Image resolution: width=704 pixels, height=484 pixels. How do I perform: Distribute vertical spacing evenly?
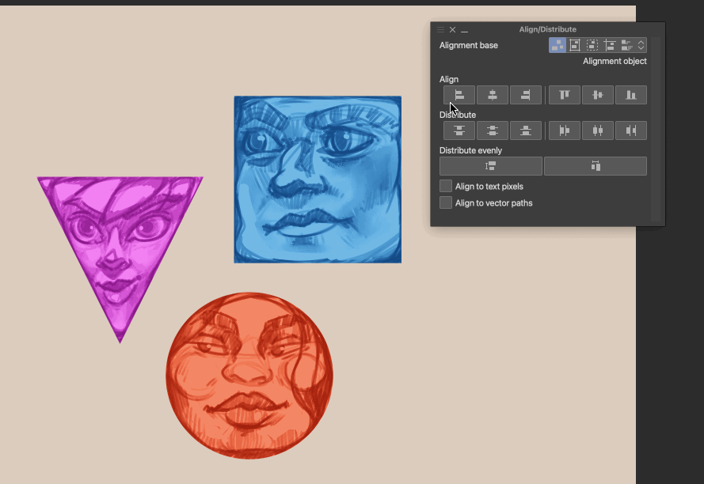point(491,166)
